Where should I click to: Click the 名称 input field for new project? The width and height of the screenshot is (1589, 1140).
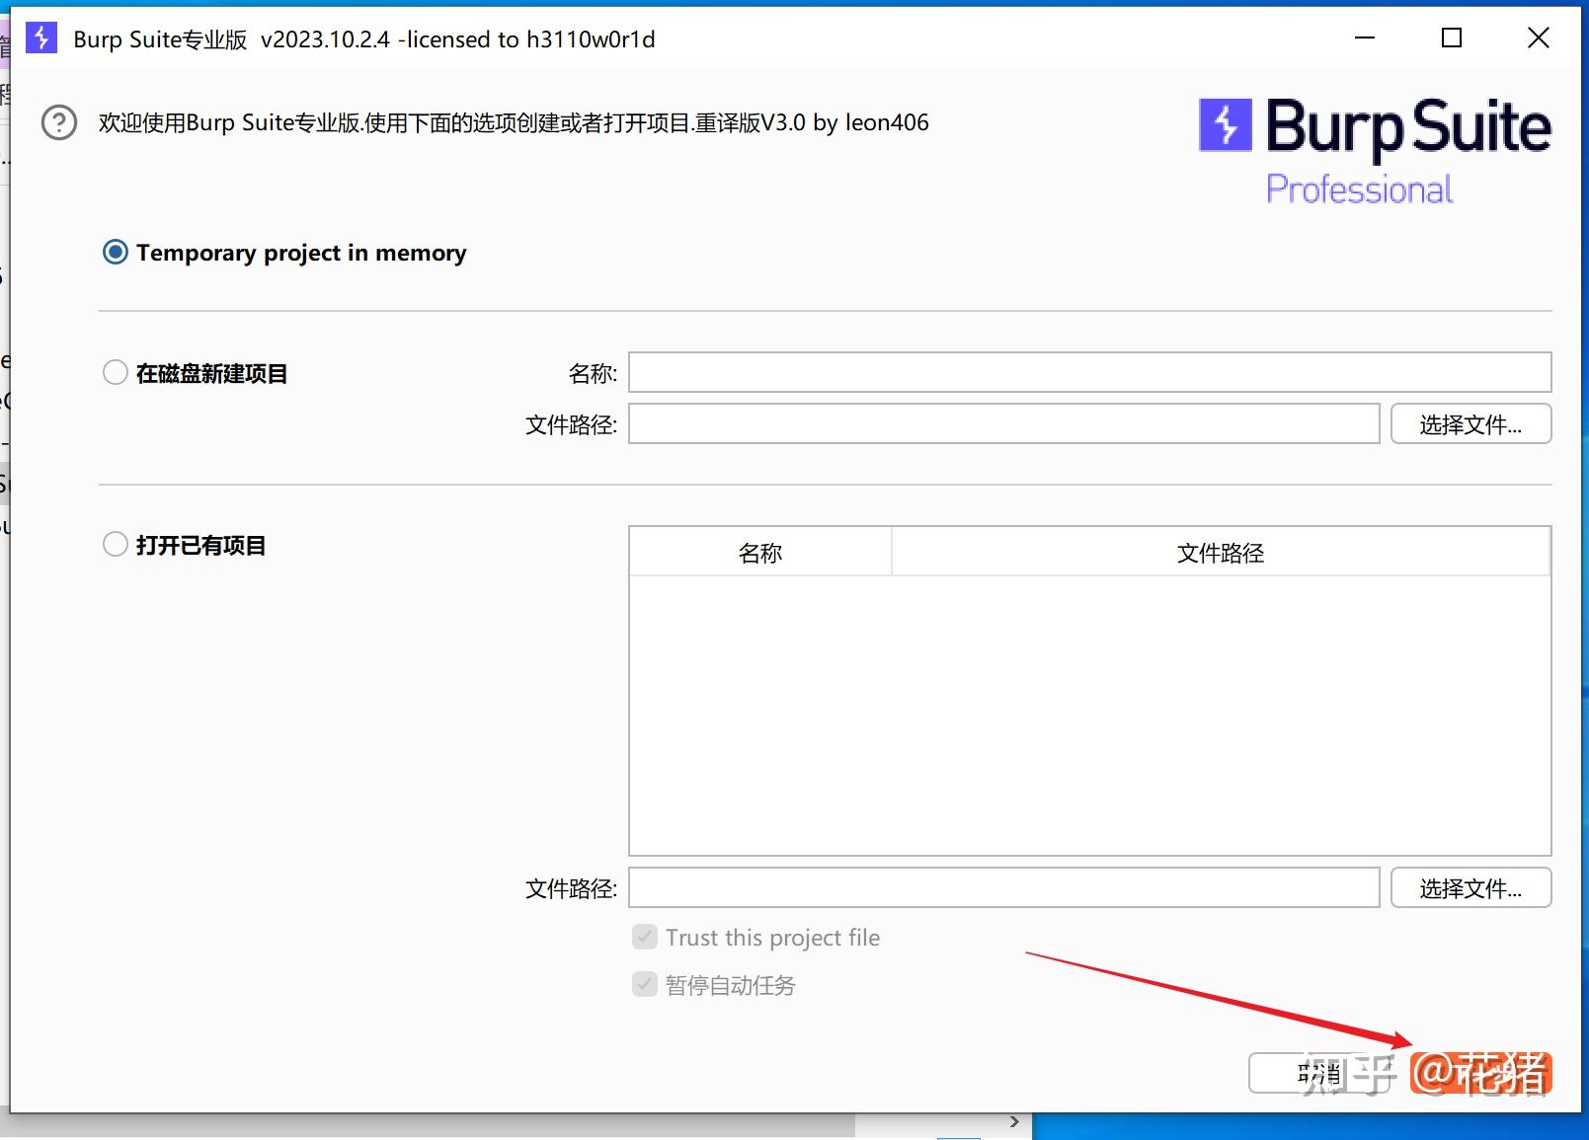(x=1090, y=372)
